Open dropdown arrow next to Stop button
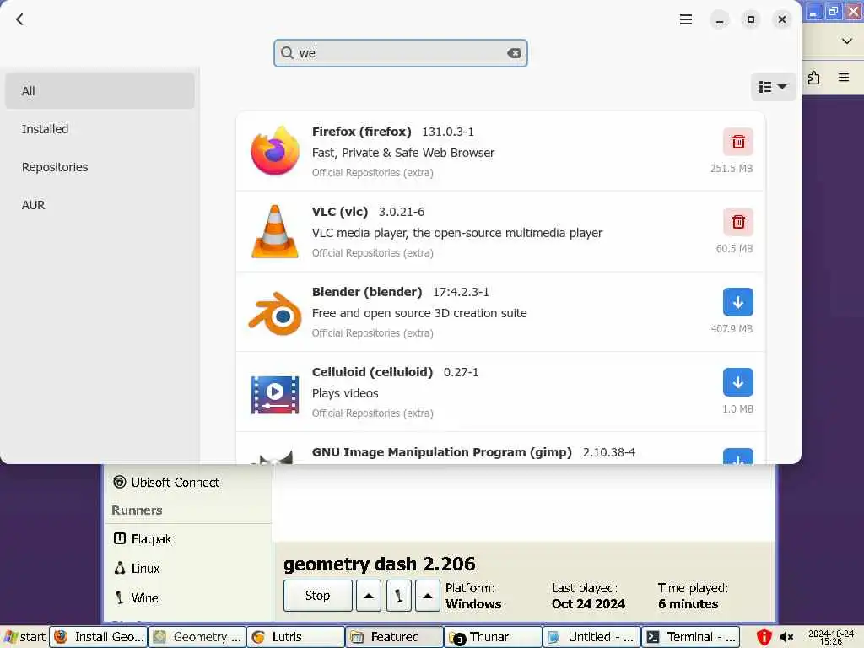This screenshot has height=648, width=864. tap(369, 596)
